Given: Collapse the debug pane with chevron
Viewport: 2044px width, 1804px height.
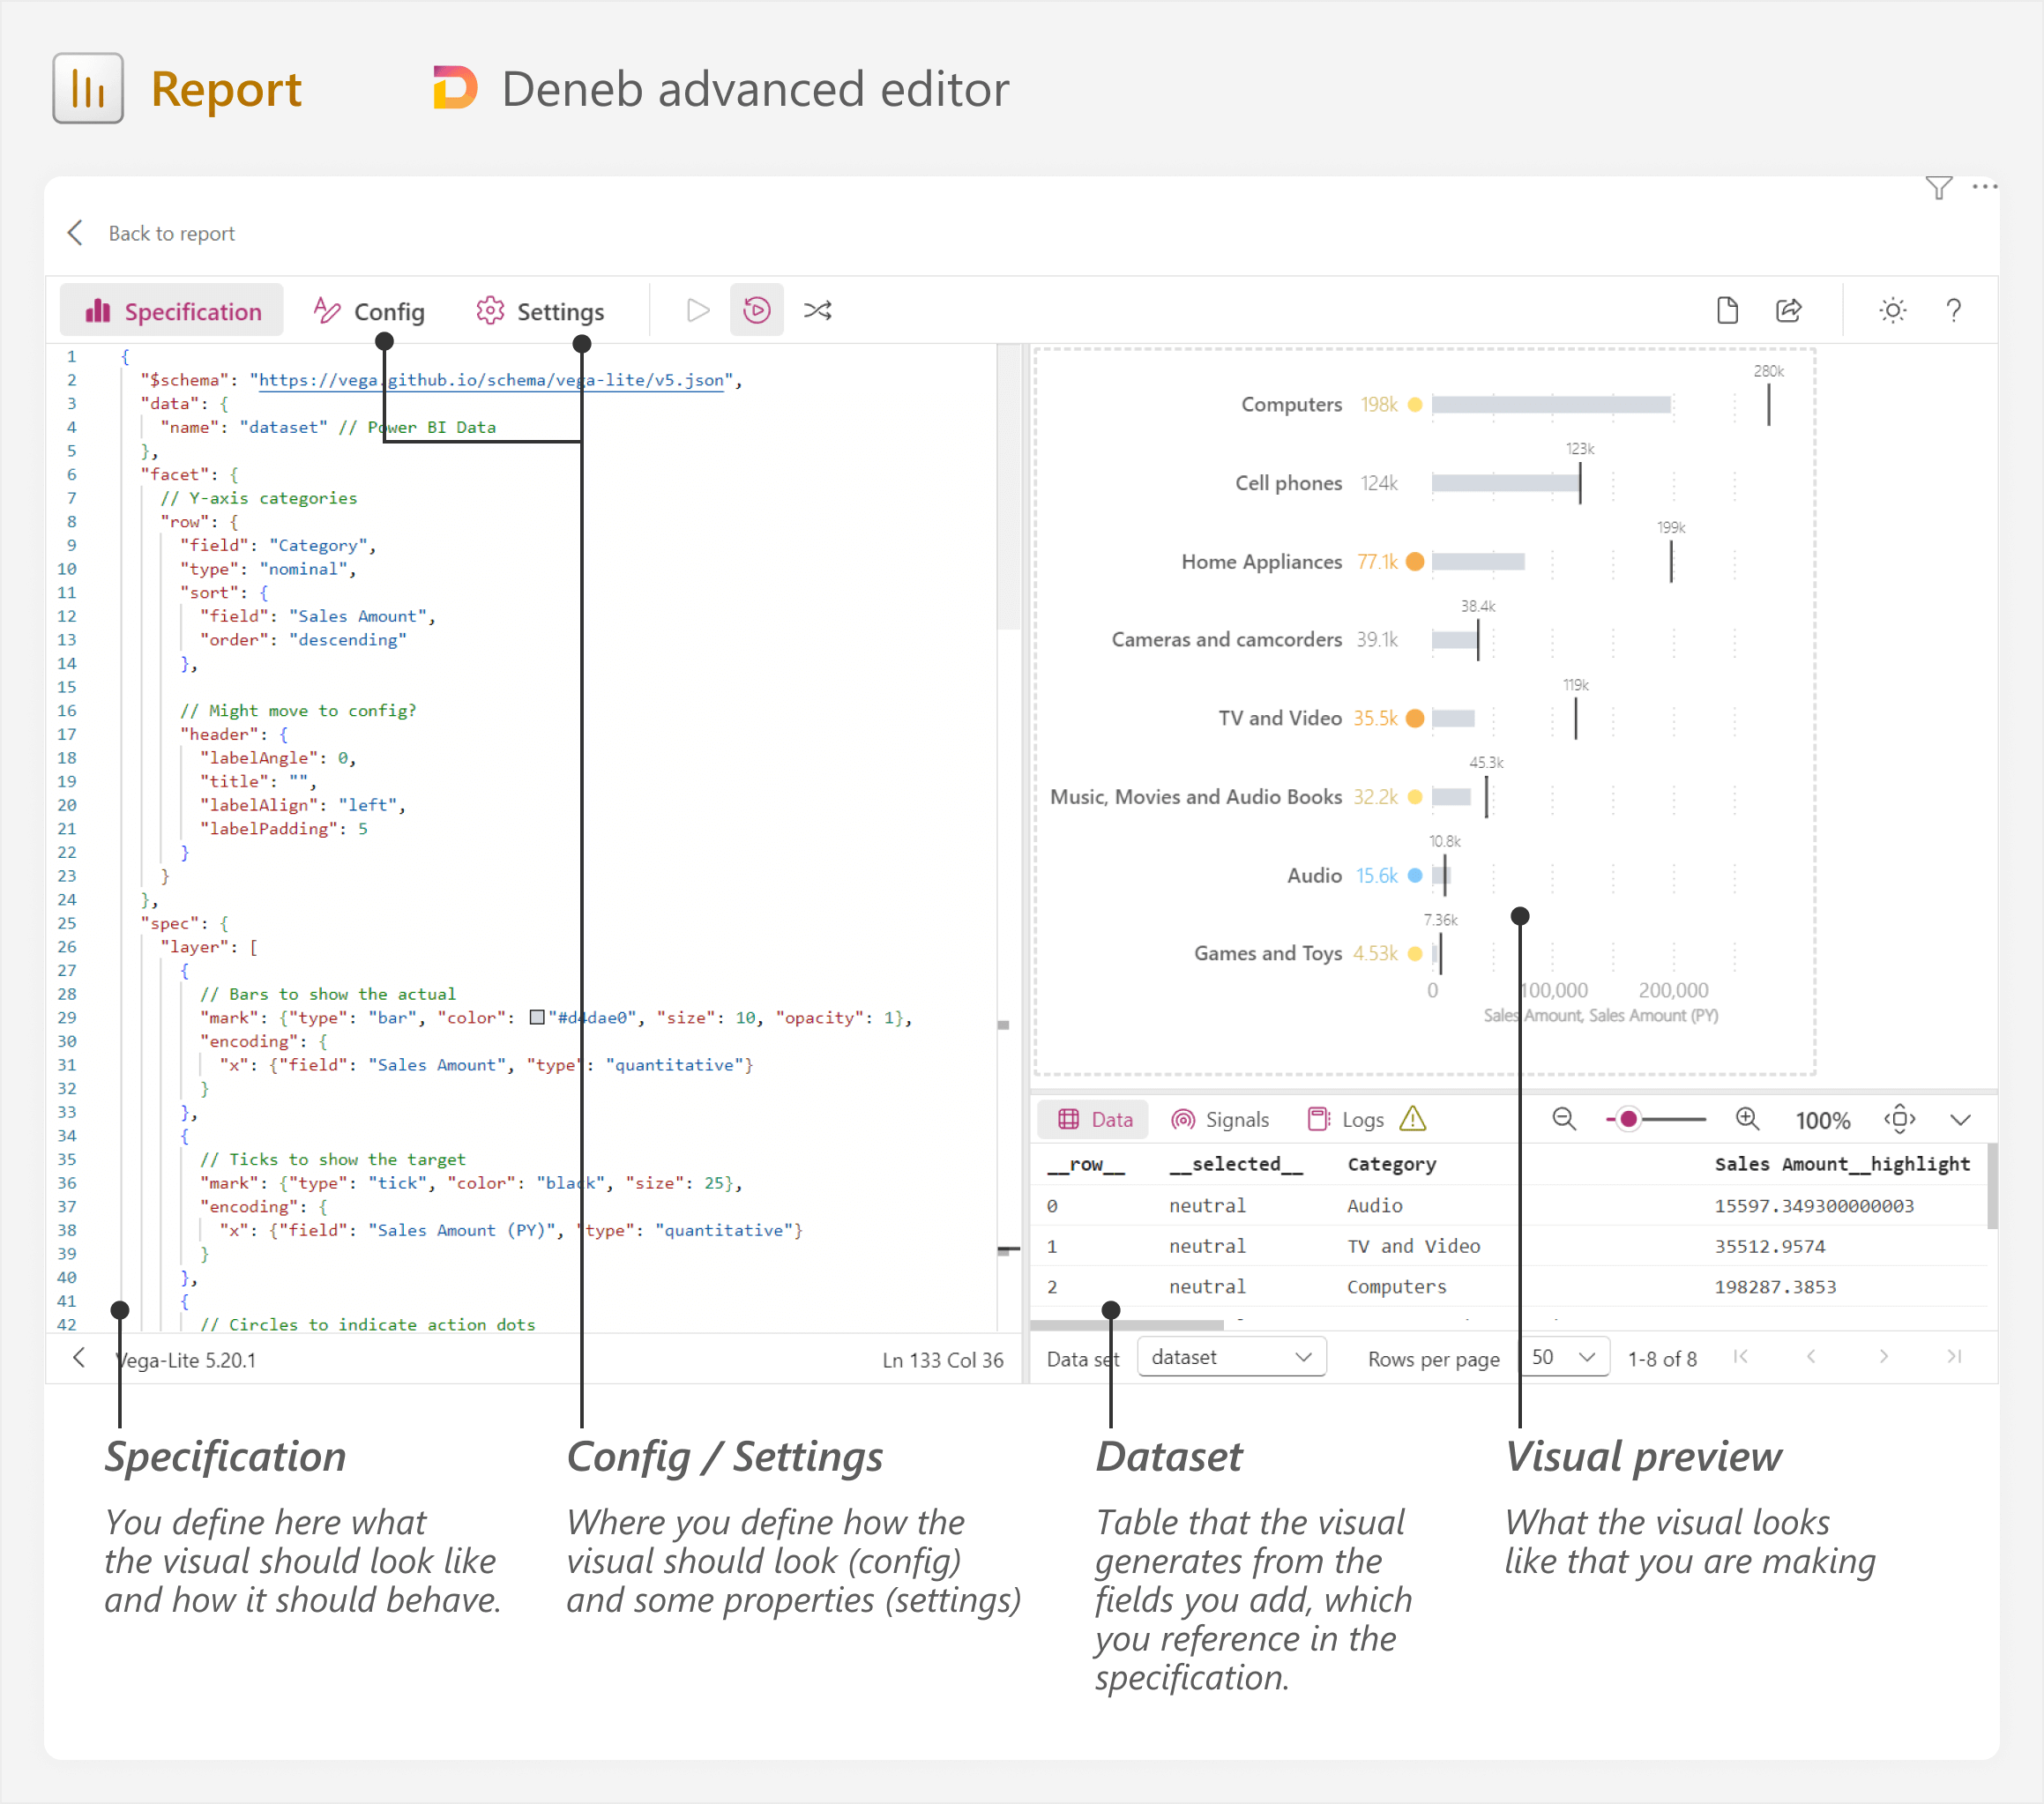Looking at the screenshot, I should pos(1960,1120).
